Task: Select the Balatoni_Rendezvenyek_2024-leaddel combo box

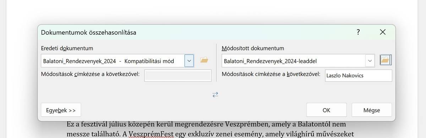Action: pyautogui.click(x=298, y=61)
